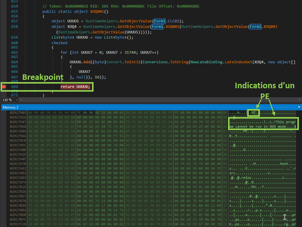Select method name XOQ001 on line 655
The image size is (302, 227).
pos(97,11)
